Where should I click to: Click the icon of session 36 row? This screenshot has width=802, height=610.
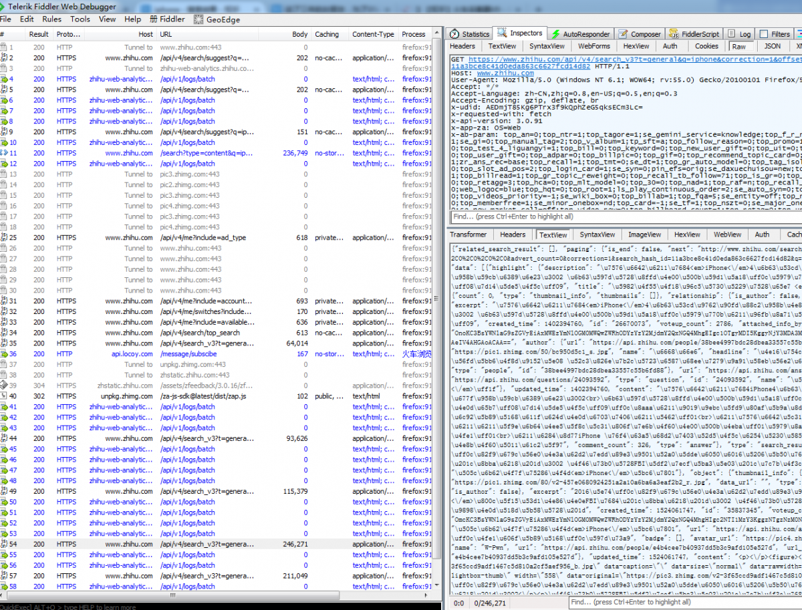[3, 354]
